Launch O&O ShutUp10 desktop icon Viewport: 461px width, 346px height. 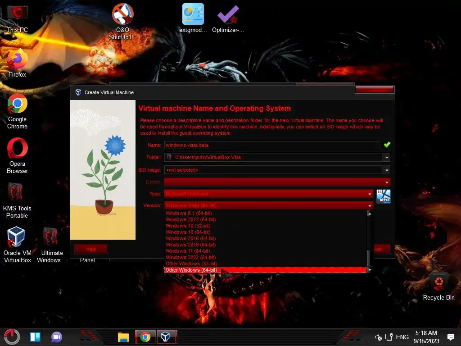tap(122, 22)
